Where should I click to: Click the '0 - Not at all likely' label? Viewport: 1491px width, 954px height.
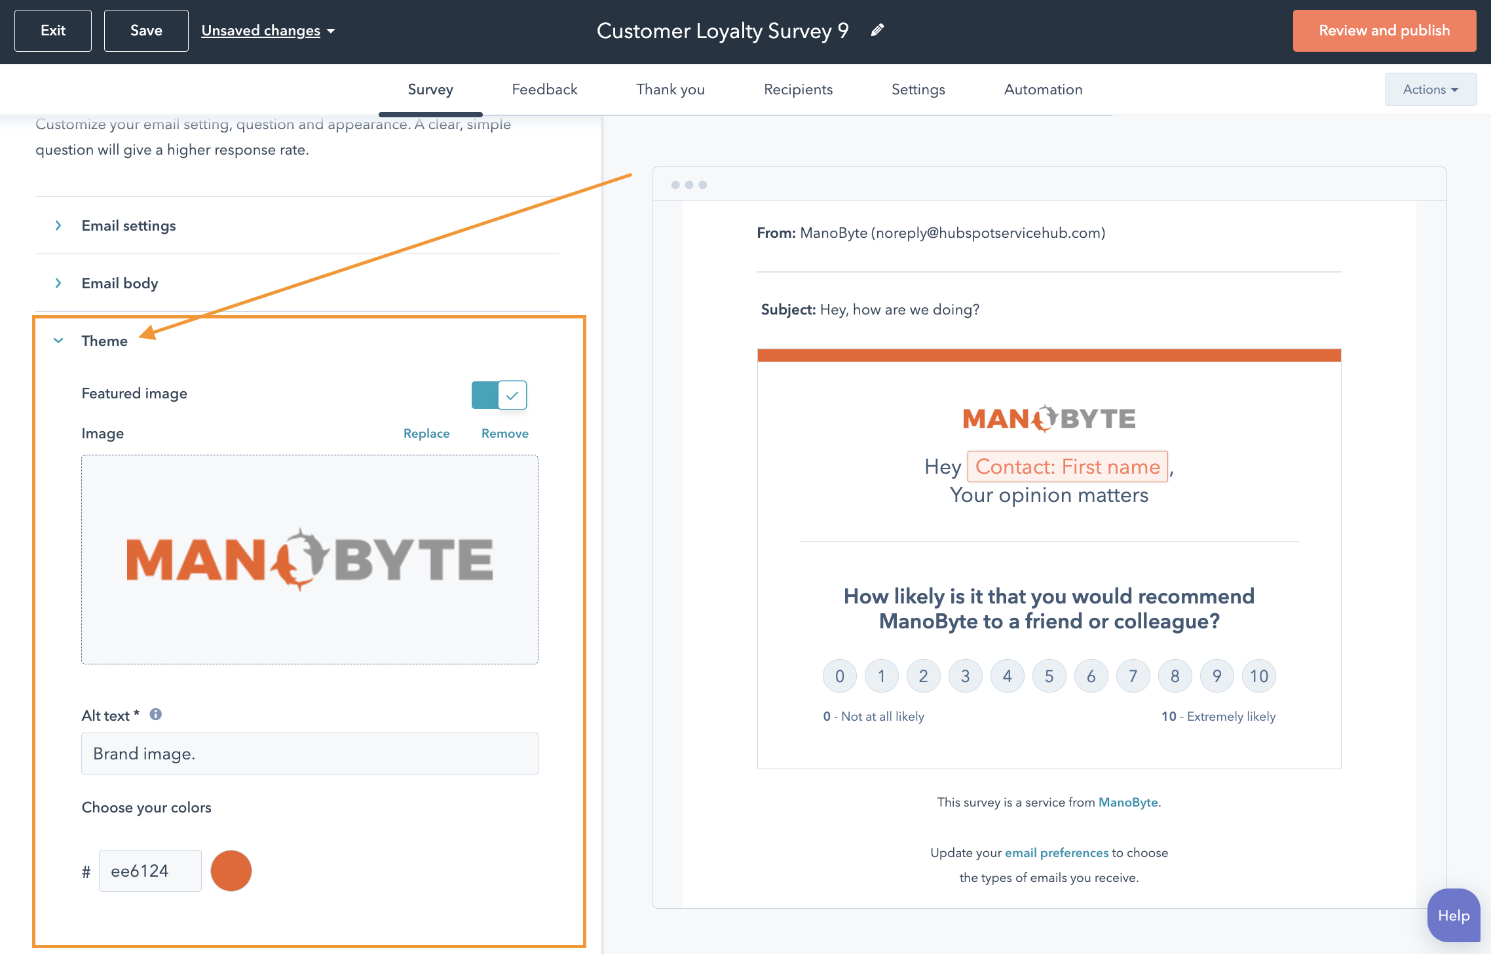(x=874, y=716)
